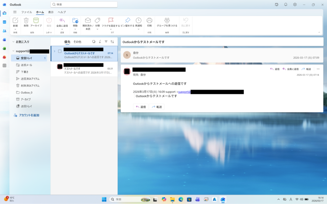Open the 新規 (New) dropdown arrow

[x=15, y=29]
